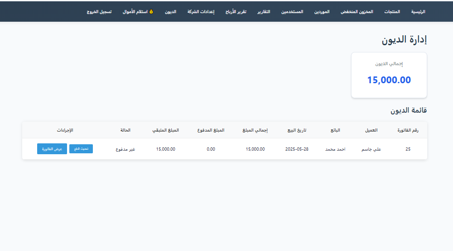Select seller احمد محمد cell
453x251 pixels.
click(x=335, y=149)
